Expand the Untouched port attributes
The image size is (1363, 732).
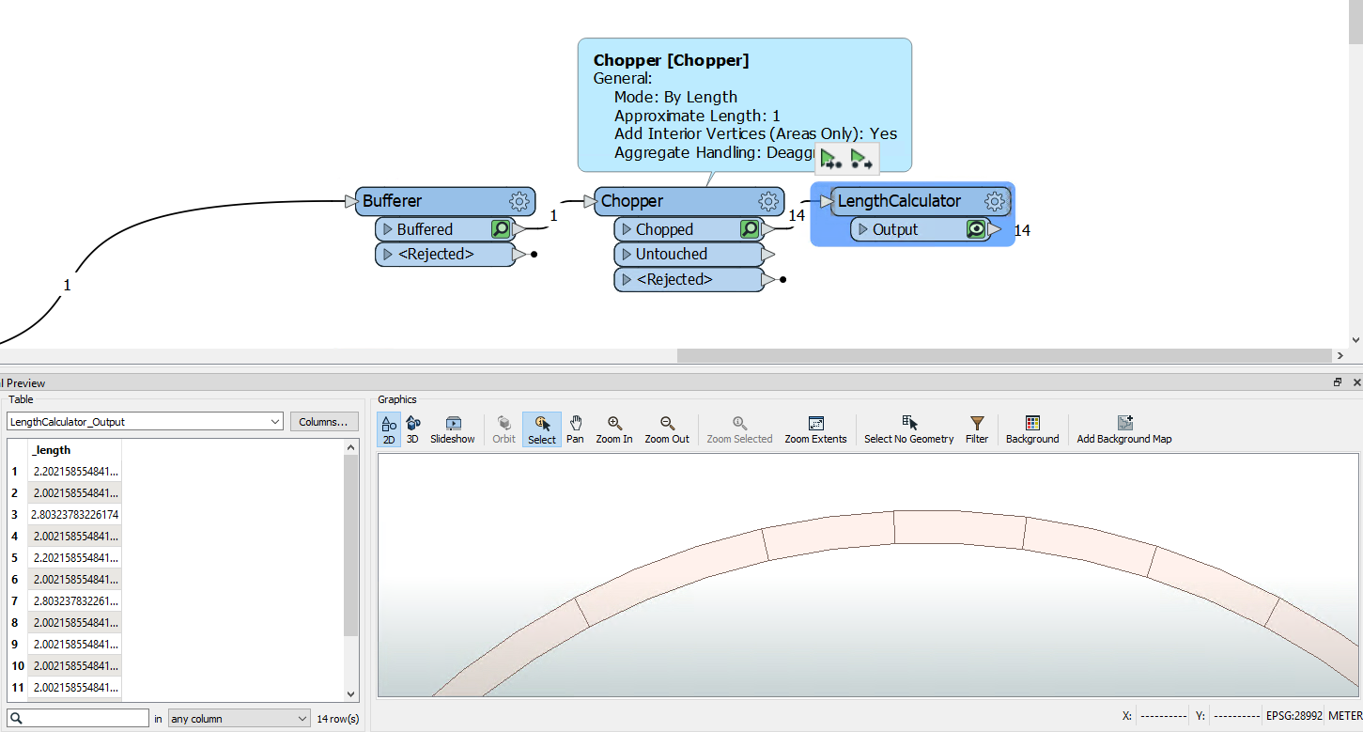pyautogui.click(x=626, y=254)
